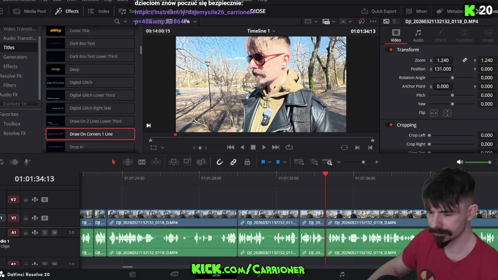This screenshot has height=280, width=498.
Task: Adjust the Rotation Angle slider
Action: point(452,78)
